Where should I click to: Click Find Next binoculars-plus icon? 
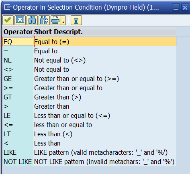pyautogui.click(x=44, y=20)
